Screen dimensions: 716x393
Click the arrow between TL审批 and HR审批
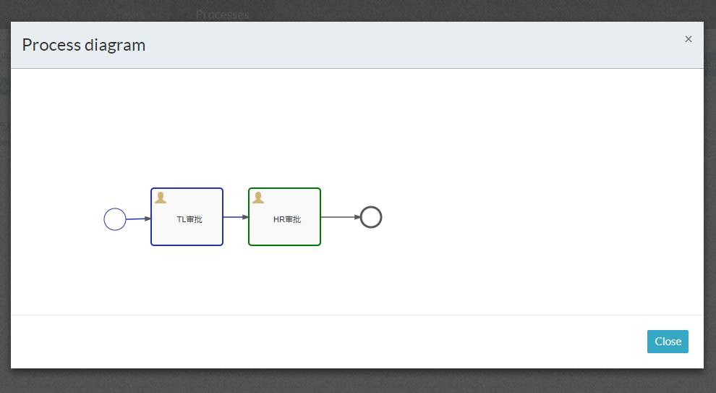coord(234,217)
